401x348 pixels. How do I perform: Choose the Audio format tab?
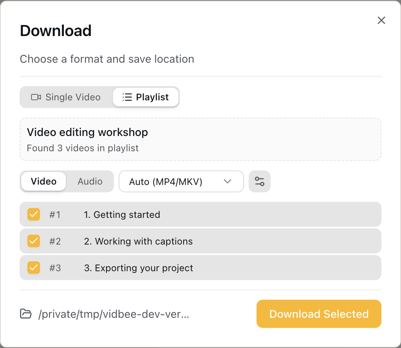[x=90, y=181]
